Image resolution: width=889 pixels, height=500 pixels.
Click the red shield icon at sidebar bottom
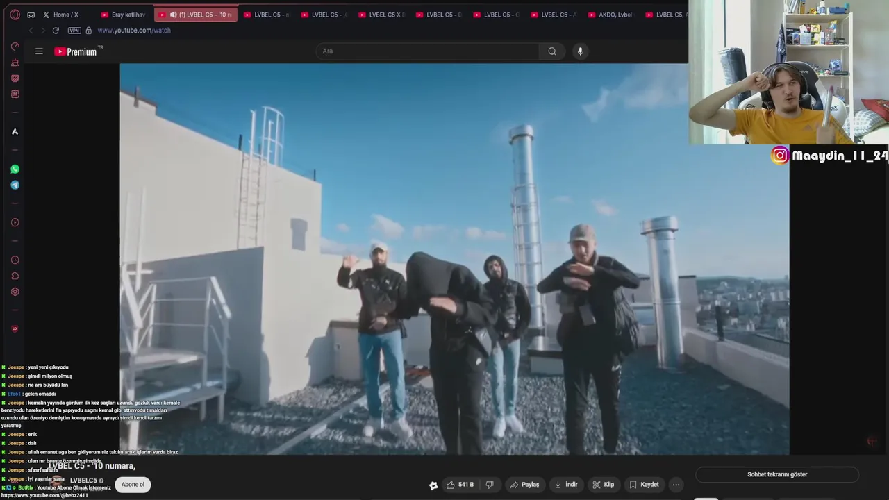[x=15, y=328]
